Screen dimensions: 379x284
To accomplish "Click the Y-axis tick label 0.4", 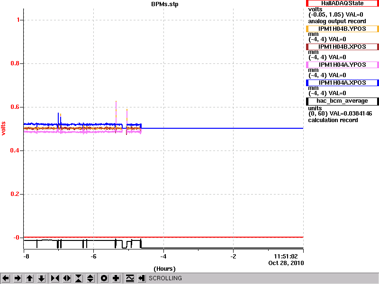I will pos(15,151).
